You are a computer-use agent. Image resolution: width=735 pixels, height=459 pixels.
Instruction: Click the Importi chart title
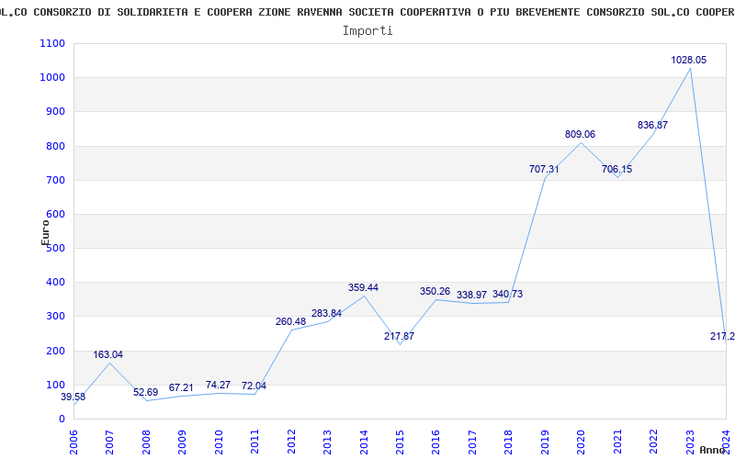coord(367,31)
